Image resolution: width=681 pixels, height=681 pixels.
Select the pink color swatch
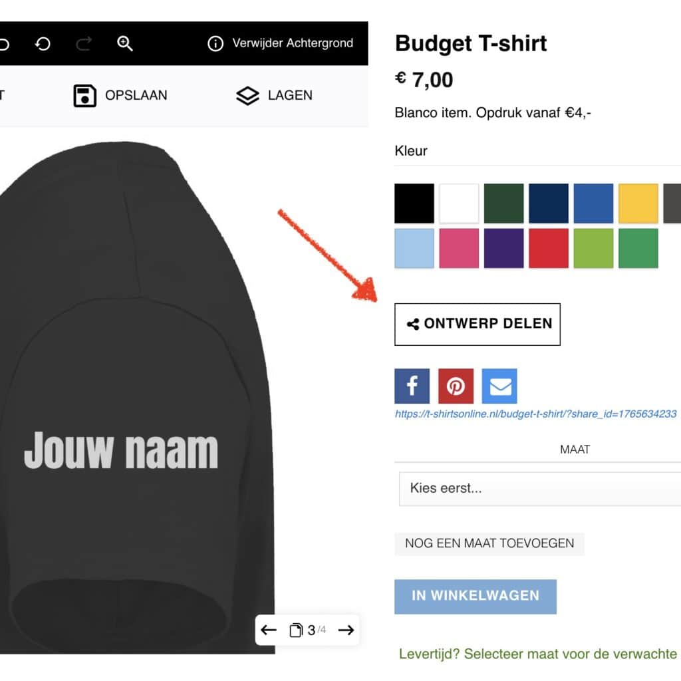click(459, 248)
